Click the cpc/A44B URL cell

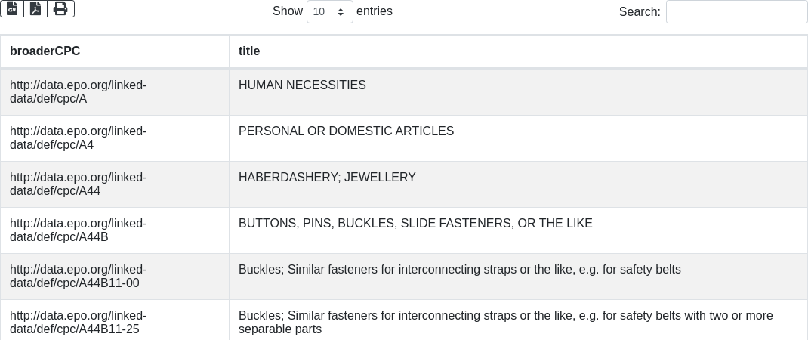(79, 230)
